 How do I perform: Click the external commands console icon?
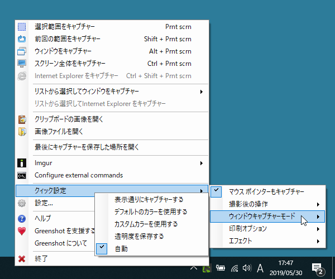click(x=22, y=176)
